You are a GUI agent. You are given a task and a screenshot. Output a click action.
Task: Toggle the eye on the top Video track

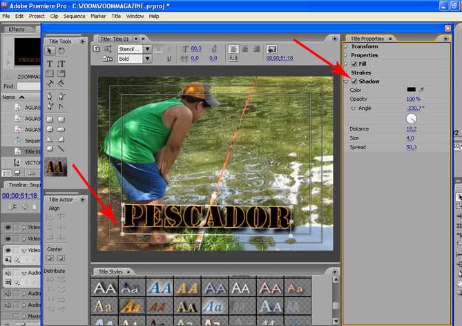(x=8, y=227)
